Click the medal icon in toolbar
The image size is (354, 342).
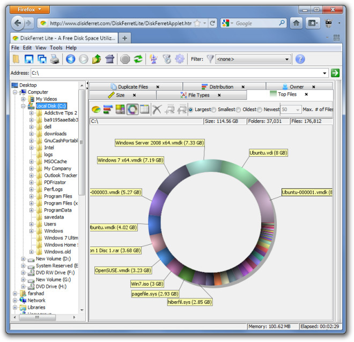pyautogui.click(x=167, y=59)
